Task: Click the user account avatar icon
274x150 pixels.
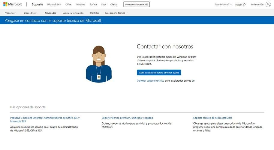Action: pyautogui.click(x=268, y=4)
